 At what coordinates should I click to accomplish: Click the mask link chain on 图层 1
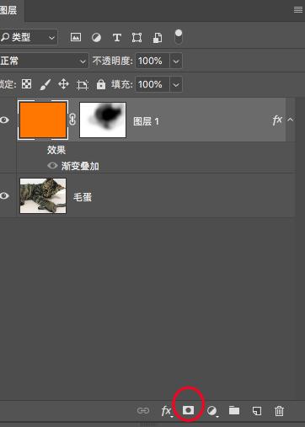72,120
